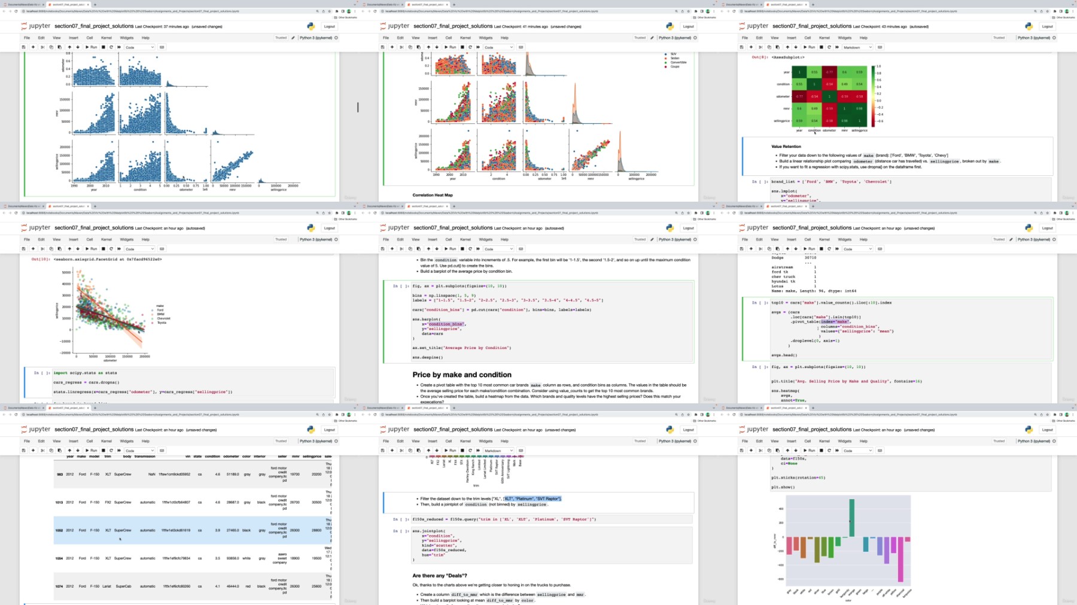The width and height of the screenshot is (1077, 605).
Task: Click Logout in diff_to_mmr barplot window
Action: point(1047,430)
